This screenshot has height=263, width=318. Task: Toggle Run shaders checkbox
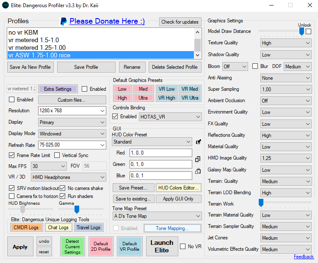click(x=63, y=196)
